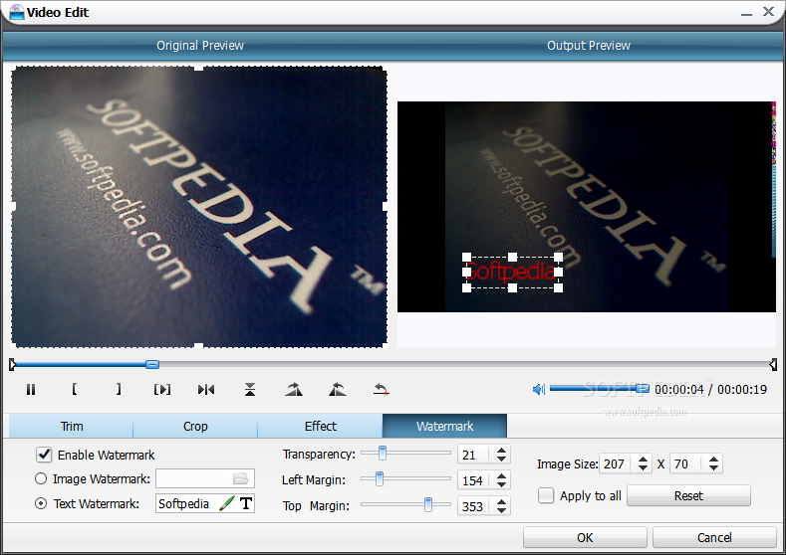Screen dimensions: 786x555
Task: Decrease image height 70 down arrow
Action: click(x=714, y=467)
